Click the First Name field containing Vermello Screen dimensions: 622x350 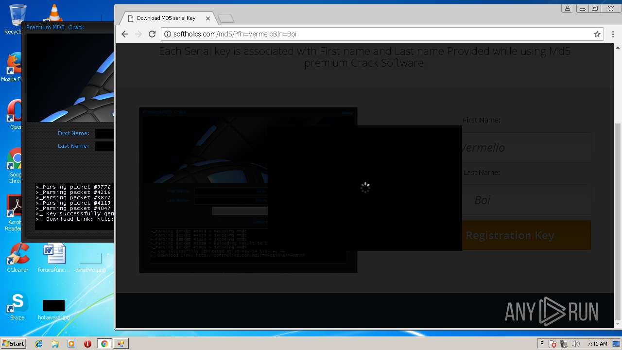coord(527,147)
